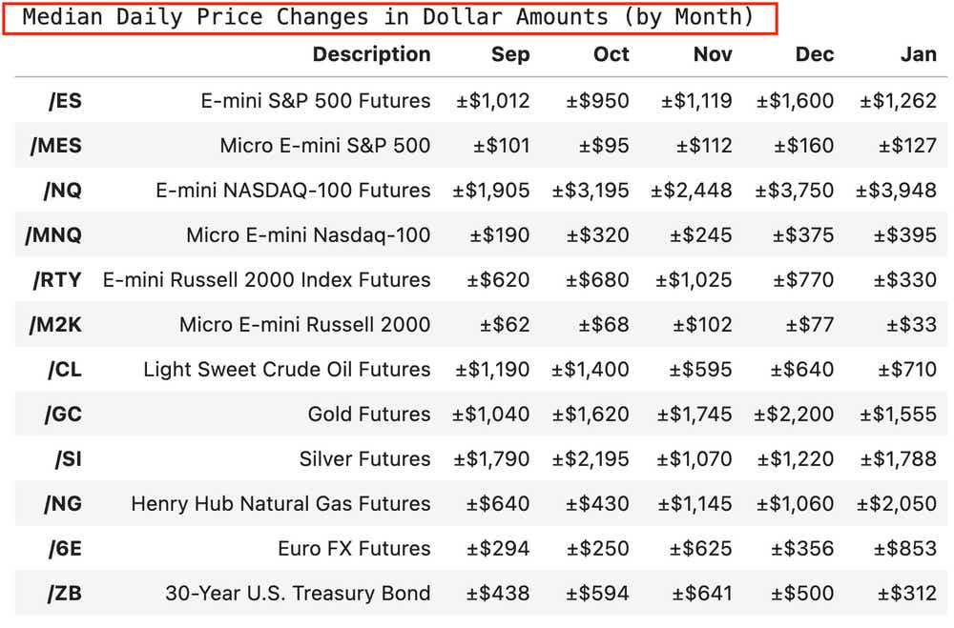This screenshot has height=628, width=954.
Task: Click the table title heading text
Action: point(387,17)
